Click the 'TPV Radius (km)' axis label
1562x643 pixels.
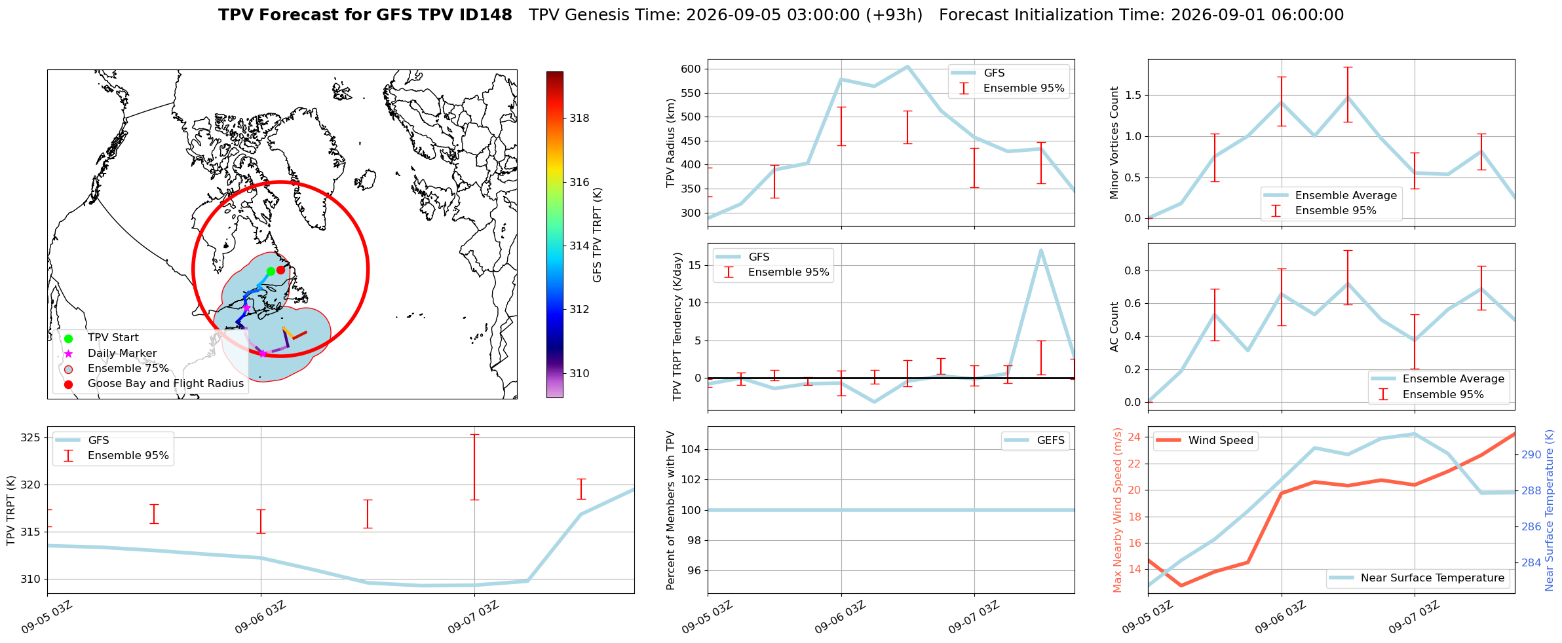point(670,143)
